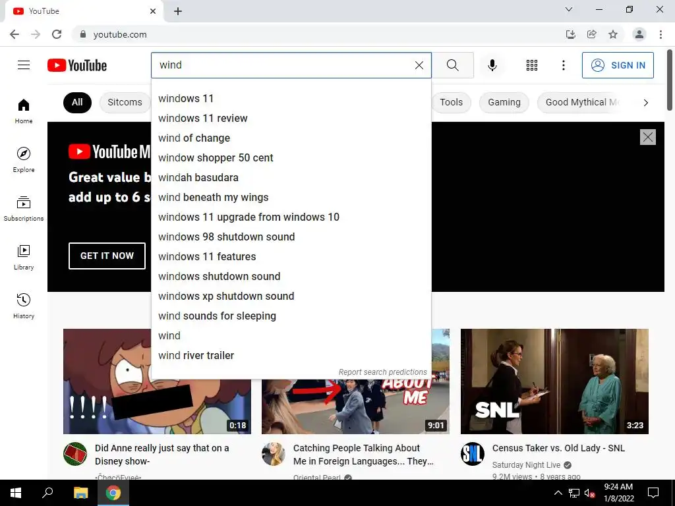Open Chrome profile avatar

click(x=639, y=34)
